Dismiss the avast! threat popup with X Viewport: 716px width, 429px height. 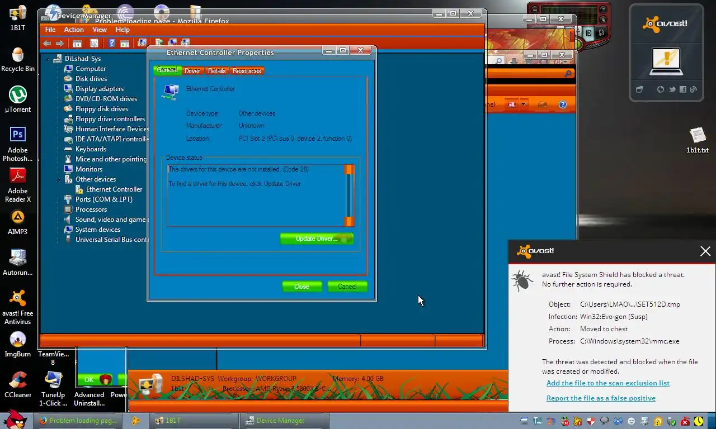705,251
